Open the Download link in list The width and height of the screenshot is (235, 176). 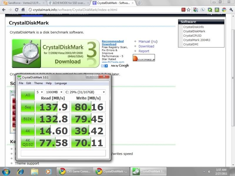(146, 46)
